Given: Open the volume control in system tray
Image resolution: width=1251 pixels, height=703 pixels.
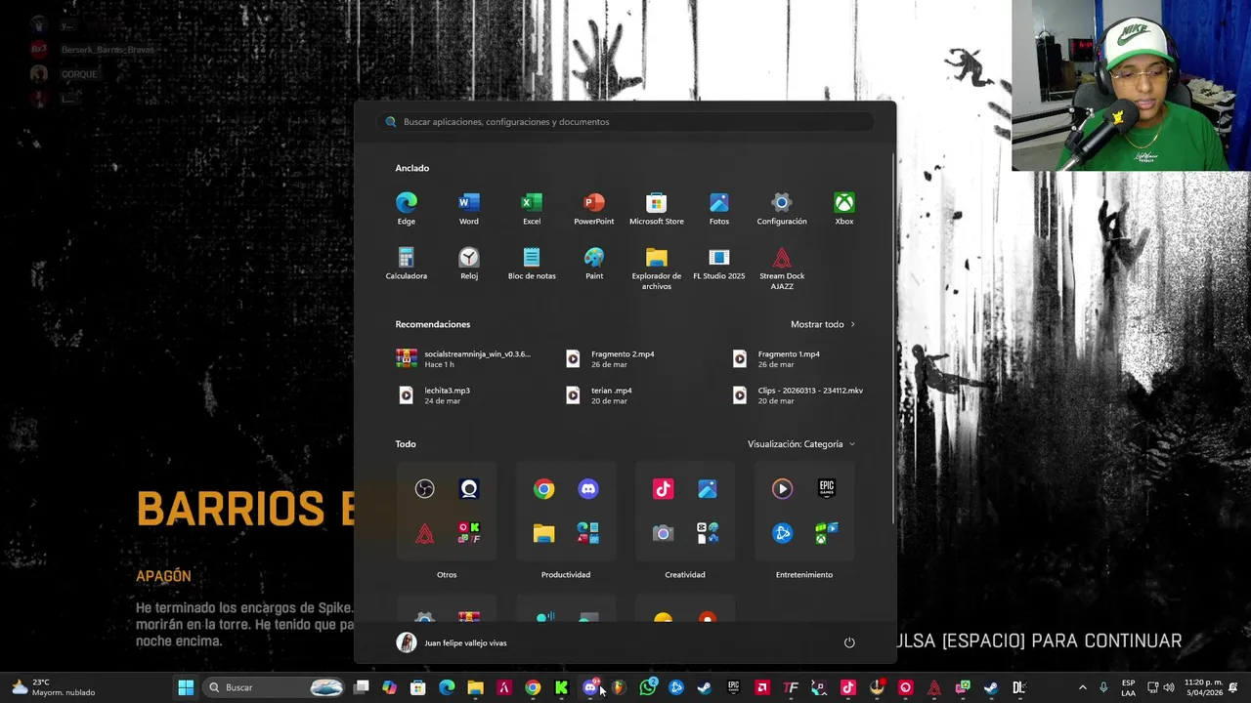Looking at the screenshot, I should (1169, 687).
